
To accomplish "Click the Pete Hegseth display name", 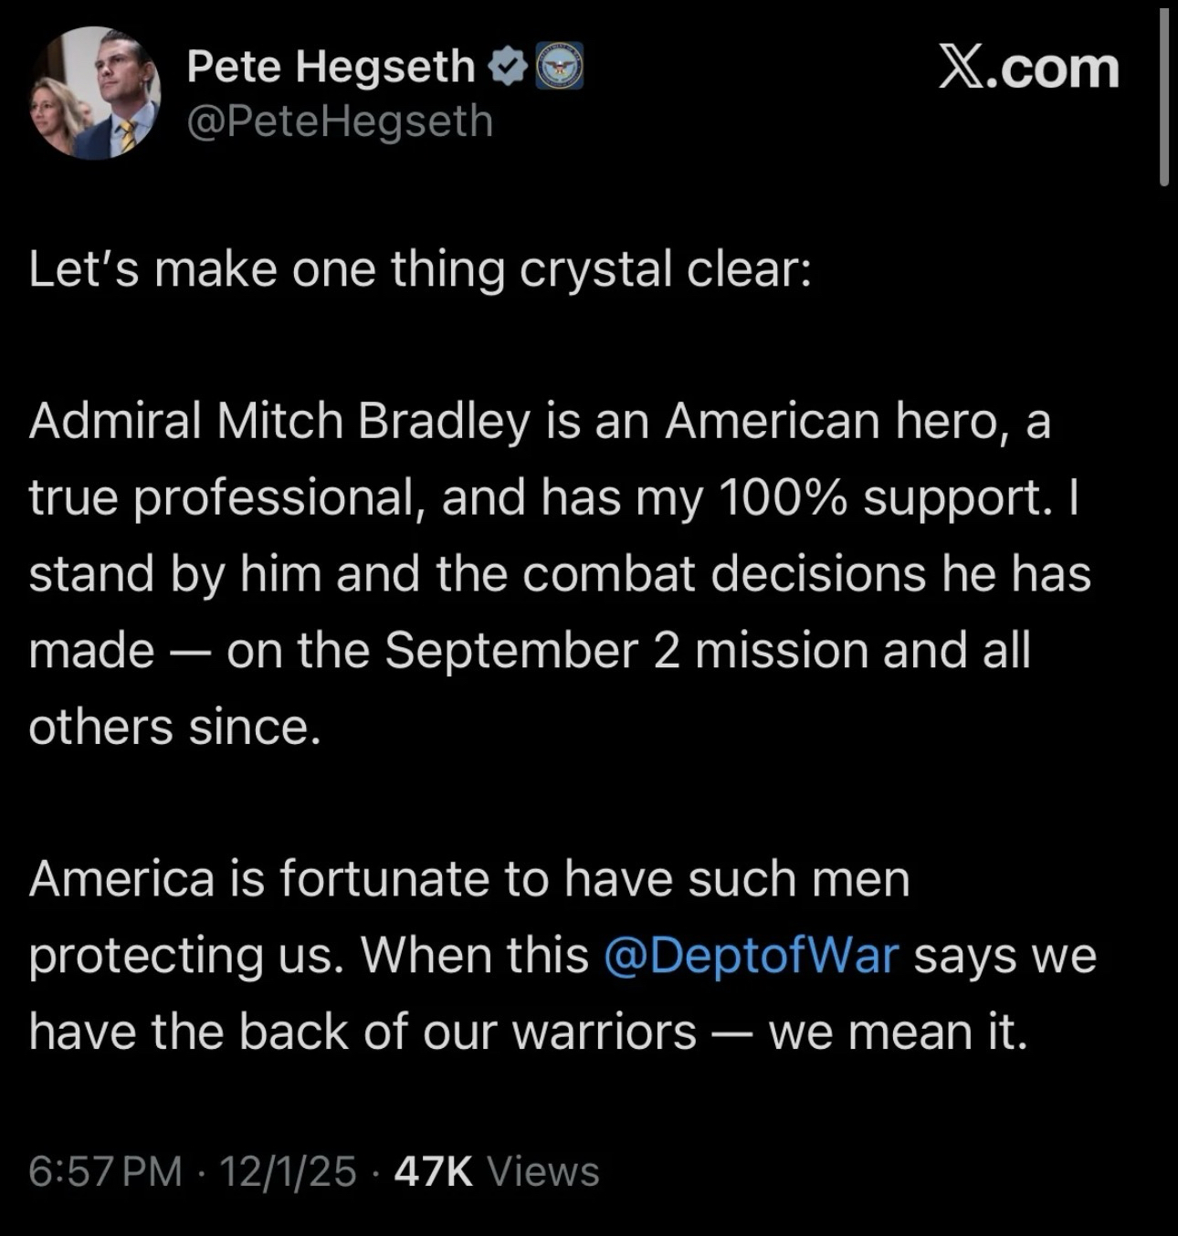I will click(331, 67).
